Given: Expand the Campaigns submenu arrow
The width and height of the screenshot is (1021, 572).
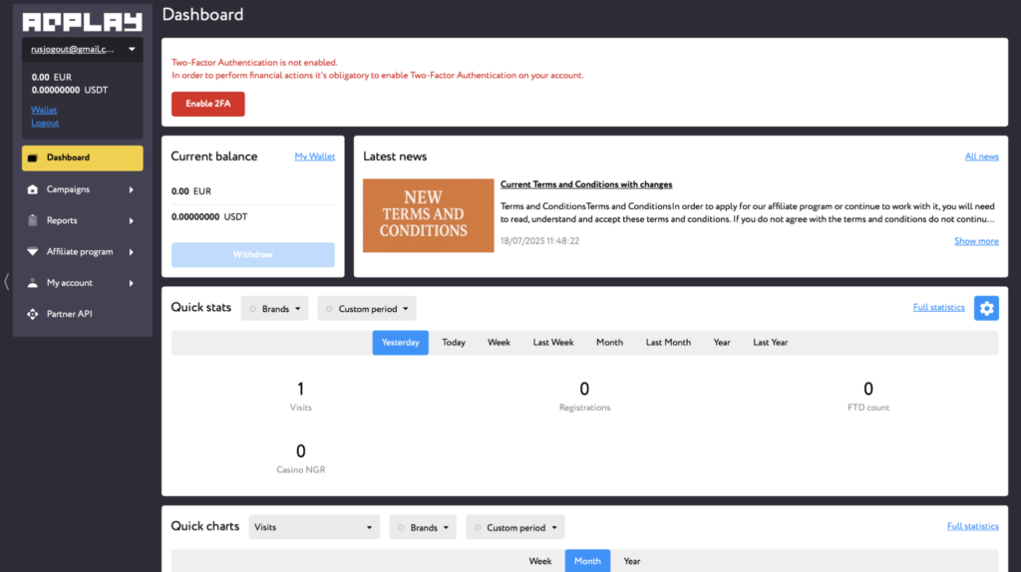Looking at the screenshot, I should (132, 190).
